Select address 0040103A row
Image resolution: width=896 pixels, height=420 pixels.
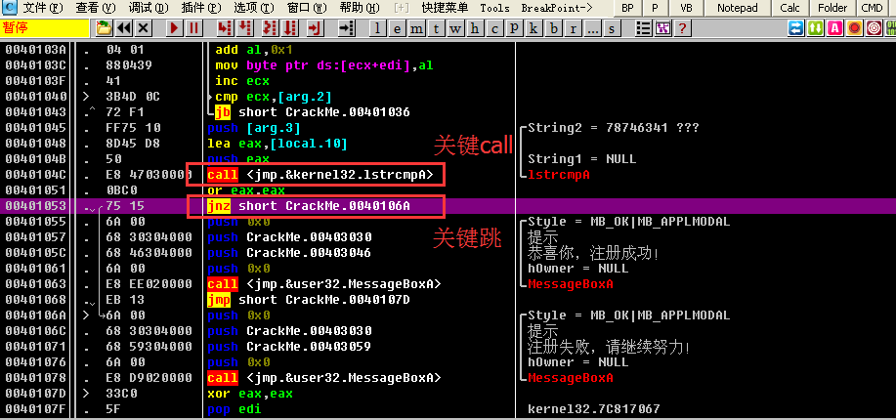pos(35,50)
